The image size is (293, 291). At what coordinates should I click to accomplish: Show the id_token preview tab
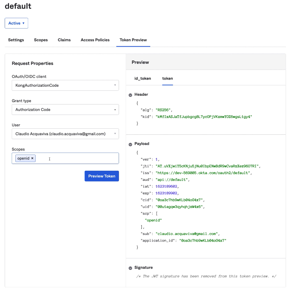click(x=142, y=78)
